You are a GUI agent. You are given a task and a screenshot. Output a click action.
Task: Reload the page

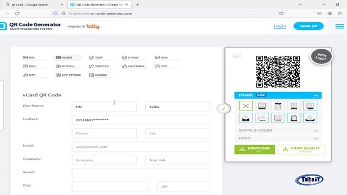click(17, 14)
